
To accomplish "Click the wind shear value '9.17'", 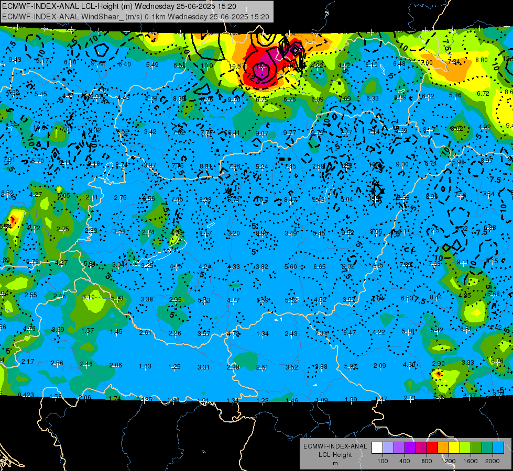I will [x=42, y=61].
